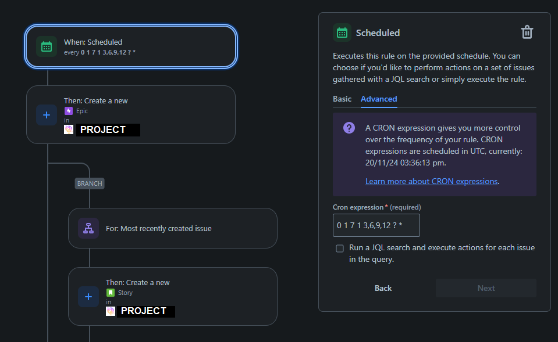Viewport: 558px width, 342px height.
Task: Click the Back button
Action: pyautogui.click(x=383, y=287)
